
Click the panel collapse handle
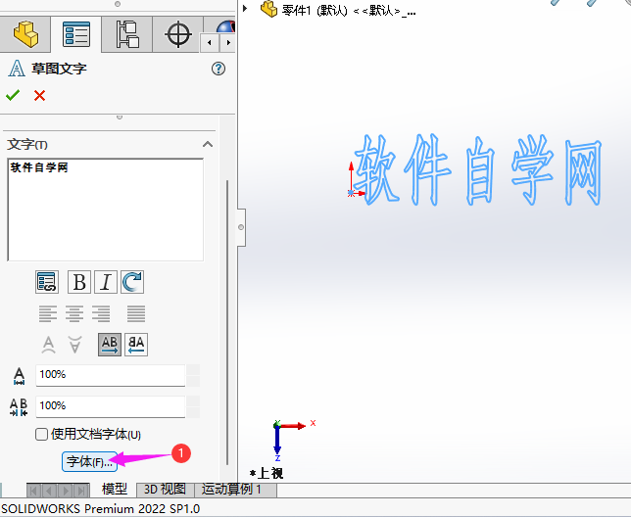[x=241, y=227]
